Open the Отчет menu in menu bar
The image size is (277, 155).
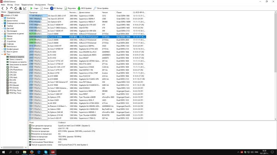(x=17, y=5)
